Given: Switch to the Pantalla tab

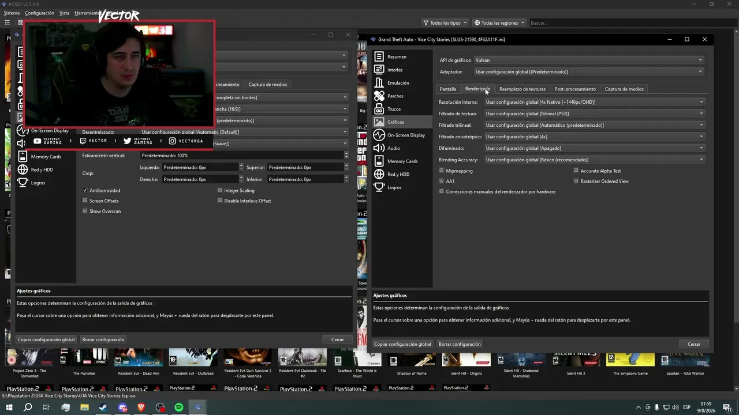Looking at the screenshot, I should click(x=448, y=89).
